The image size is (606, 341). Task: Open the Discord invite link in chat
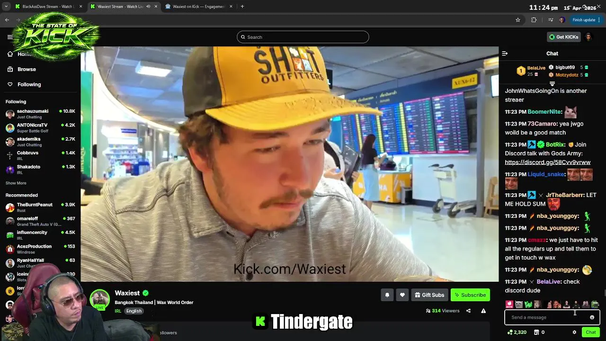tap(547, 162)
